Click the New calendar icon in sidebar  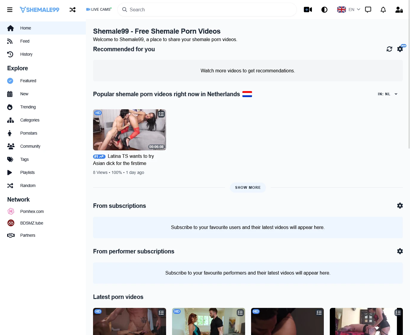click(x=10, y=94)
